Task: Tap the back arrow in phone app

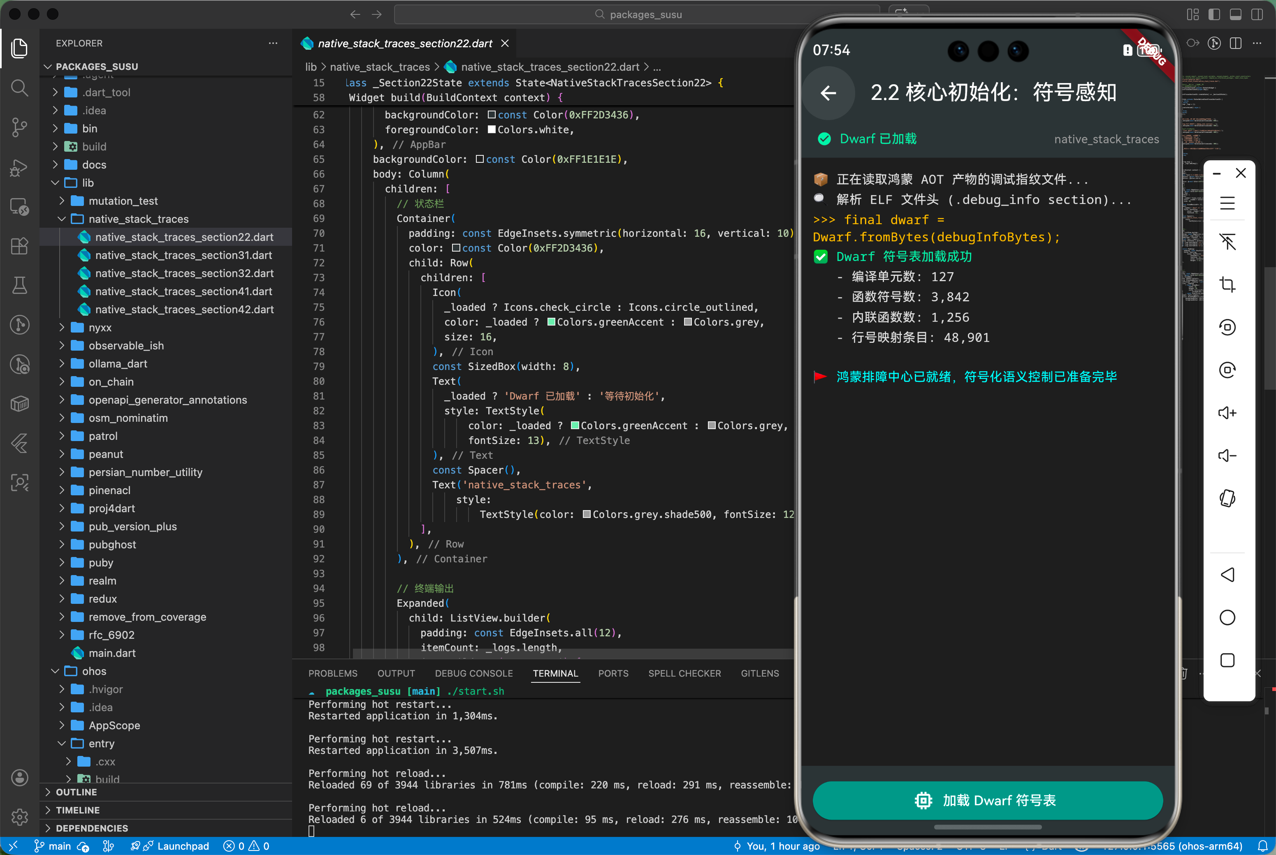Action: pos(828,93)
